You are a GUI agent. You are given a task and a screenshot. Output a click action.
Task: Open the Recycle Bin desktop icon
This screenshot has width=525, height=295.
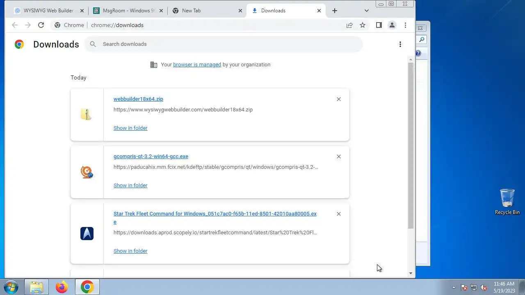[507, 202]
